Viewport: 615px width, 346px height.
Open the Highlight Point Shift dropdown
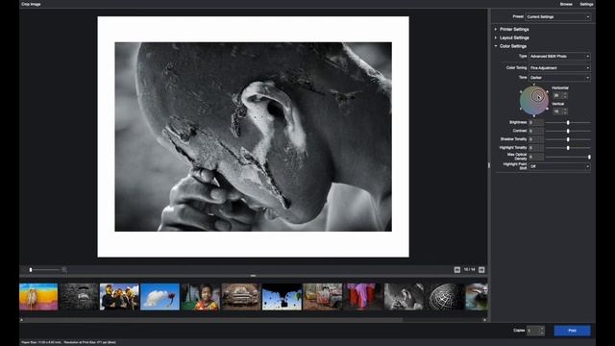click(559, 166)
